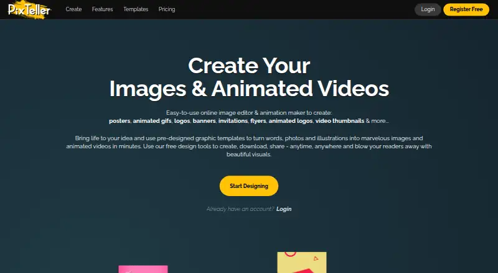Viewport: 498px width, 273px height.
Task: Go to Templates in navigation
Action: point(136,9)
